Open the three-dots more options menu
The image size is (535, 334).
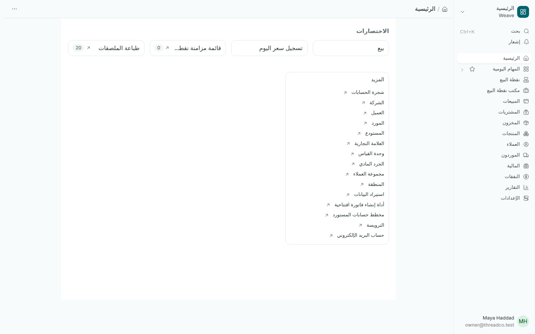click(14, 9)
